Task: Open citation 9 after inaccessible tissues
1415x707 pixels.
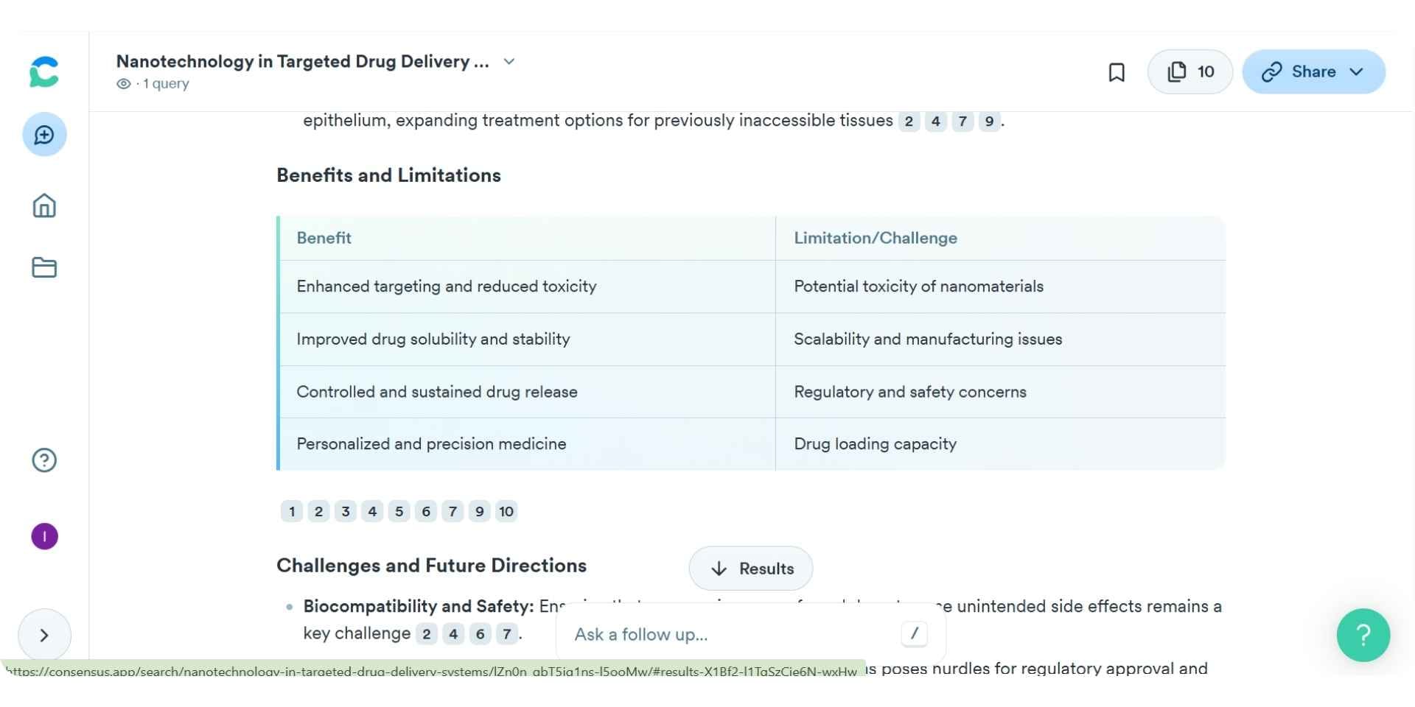Action: click(x=989, y=122)
